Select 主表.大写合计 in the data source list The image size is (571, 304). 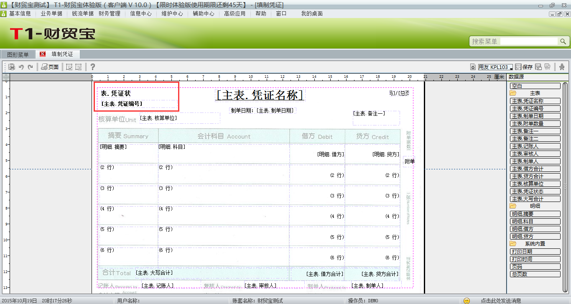click(535, 199)
